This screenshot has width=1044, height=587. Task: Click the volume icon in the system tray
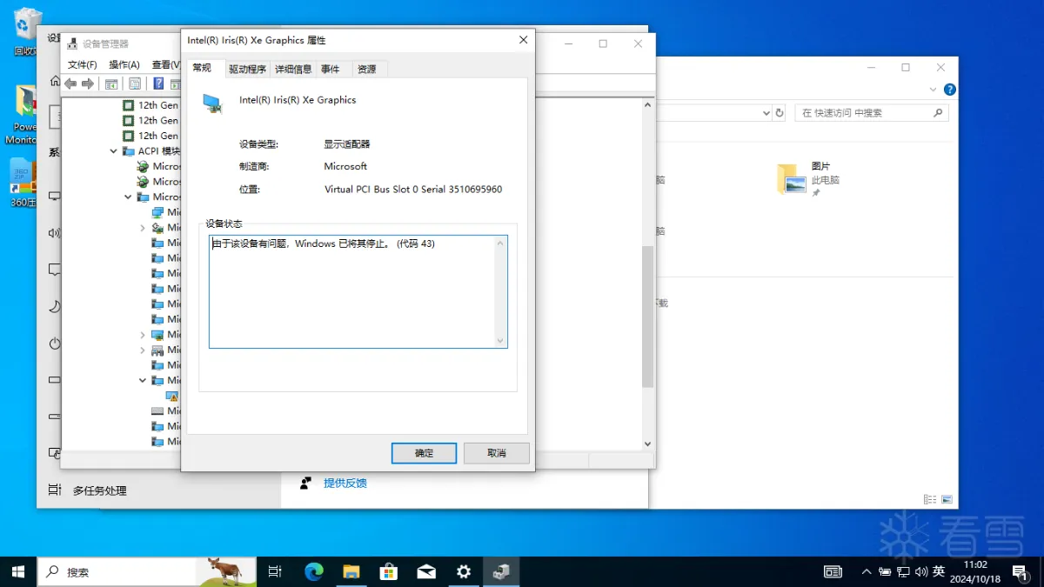[x=921, y=571]
